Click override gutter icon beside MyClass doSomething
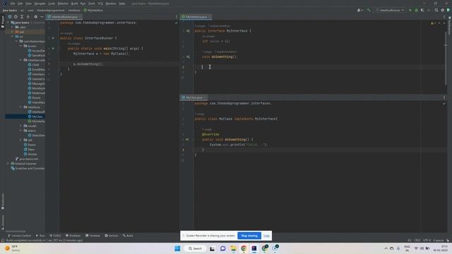This screenshot has width=452, height=254. pyautogui.click(x=187, y=140)
